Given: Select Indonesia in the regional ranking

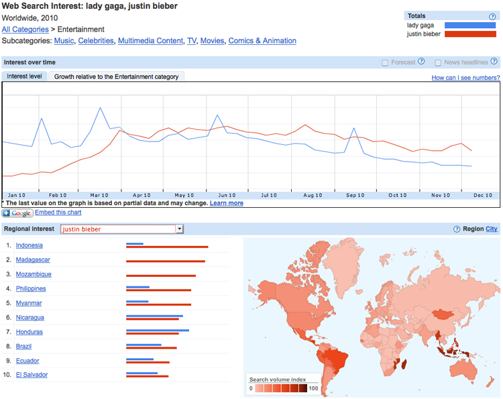Looking at the screenshot, I should point(30,245).
